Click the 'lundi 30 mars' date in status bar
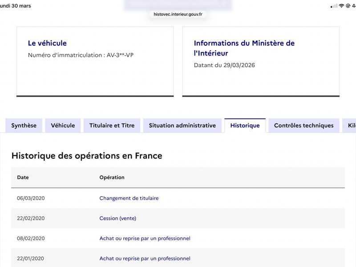 pyautogui.click(x=15, y=6)
